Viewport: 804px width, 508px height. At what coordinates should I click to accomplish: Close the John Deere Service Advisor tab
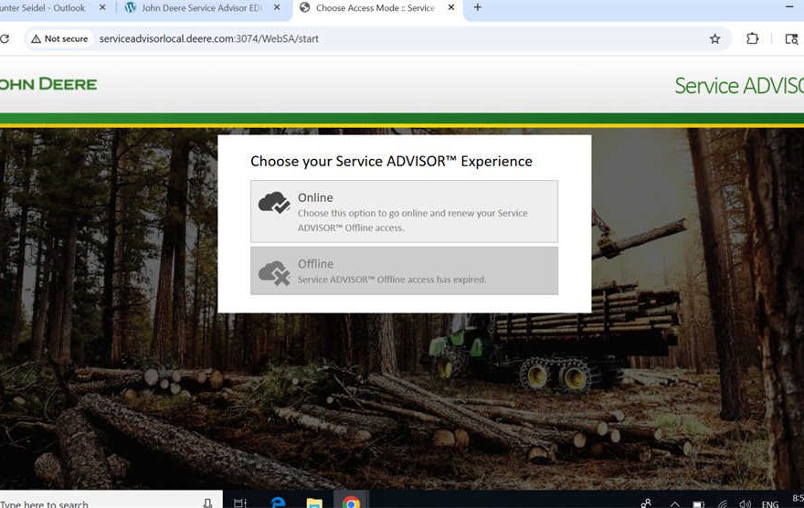coord(276,7)
